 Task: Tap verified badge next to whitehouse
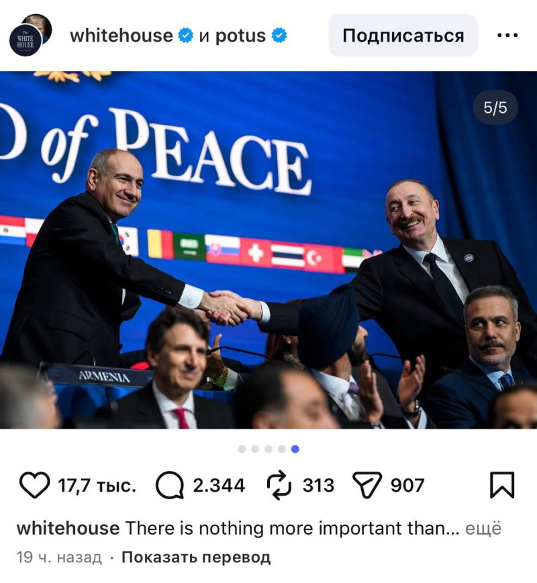tap(185, 36)
